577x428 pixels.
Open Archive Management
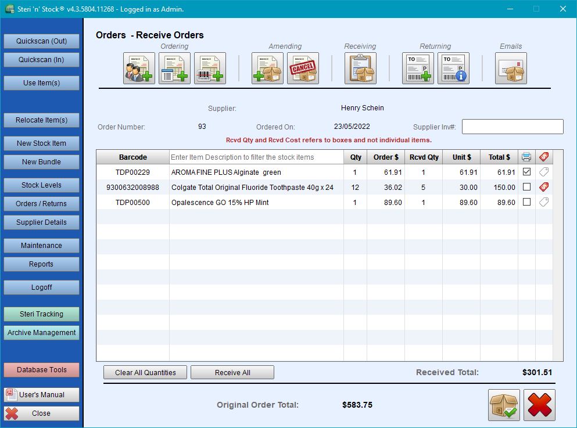pyautogui.click(x=42, y=333)
